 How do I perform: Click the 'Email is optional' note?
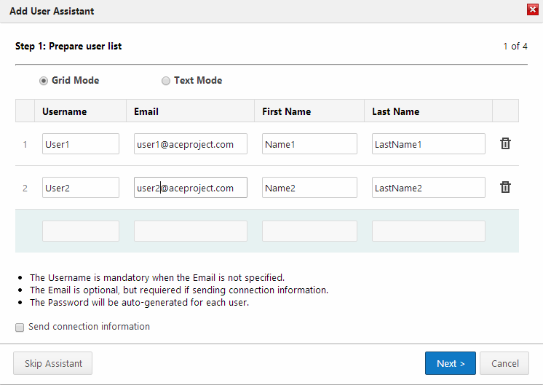coord(178,290)
